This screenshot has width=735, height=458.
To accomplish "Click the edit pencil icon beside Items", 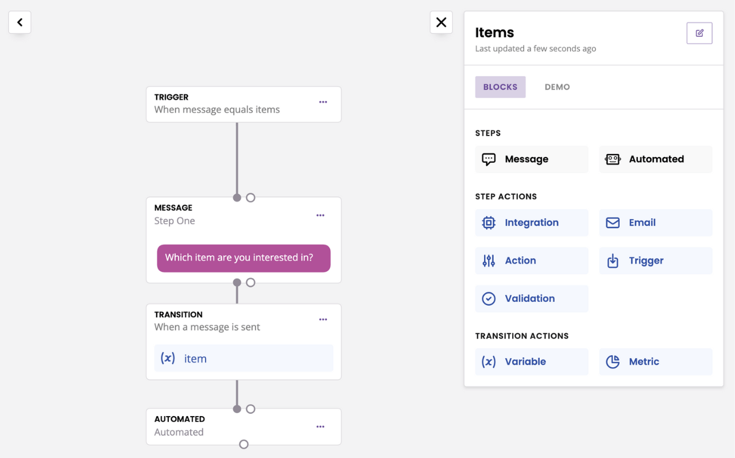I will coord(699,33).
